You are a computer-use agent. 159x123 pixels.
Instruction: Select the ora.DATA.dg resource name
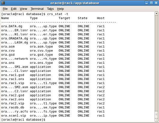12,26
